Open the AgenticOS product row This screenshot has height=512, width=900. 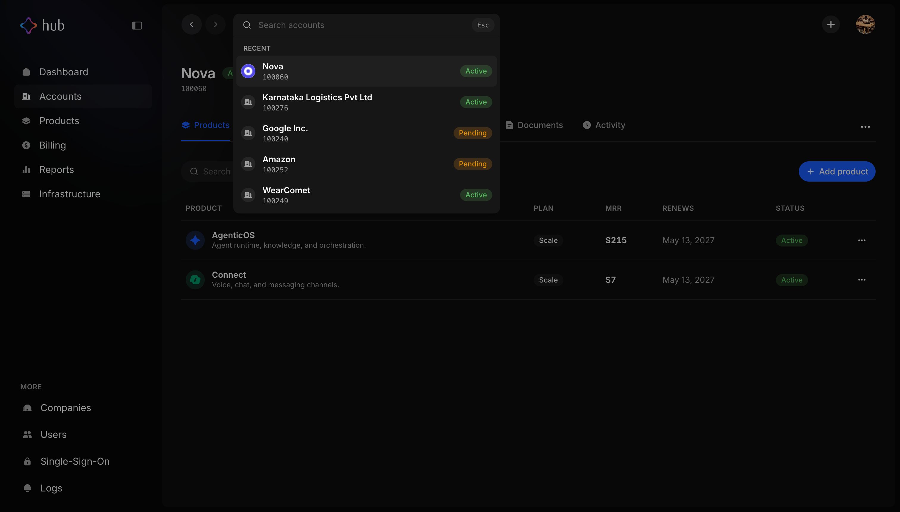pyautogui.click(x=528, y=241)
